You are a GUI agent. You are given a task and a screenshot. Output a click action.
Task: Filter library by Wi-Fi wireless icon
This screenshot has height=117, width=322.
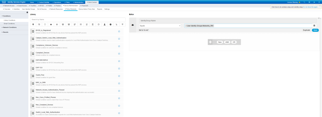click(x=123, y=25)
